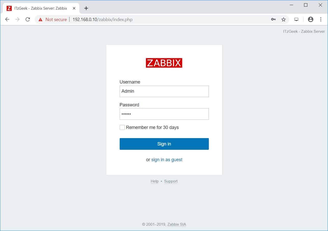Maximize the Chrome window
This screenshot has height=231, width=328.
click(306, 5)
